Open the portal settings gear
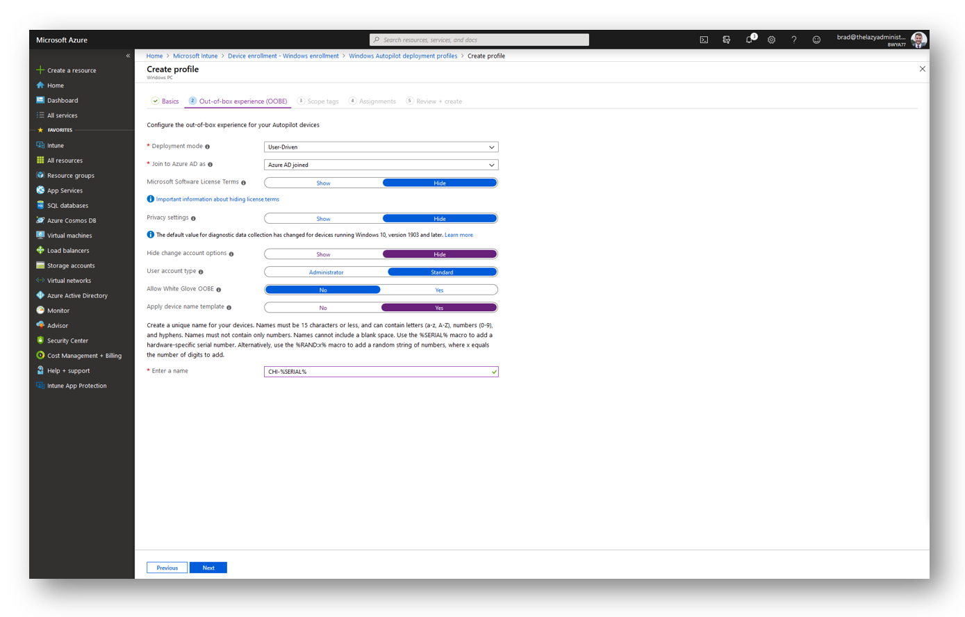The image size is (965, 617). 771,40
